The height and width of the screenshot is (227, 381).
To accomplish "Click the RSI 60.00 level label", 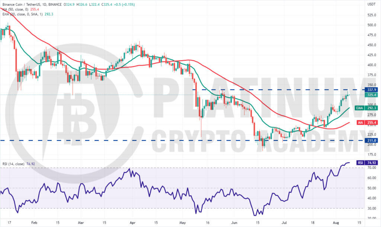I will click(372, 178).
